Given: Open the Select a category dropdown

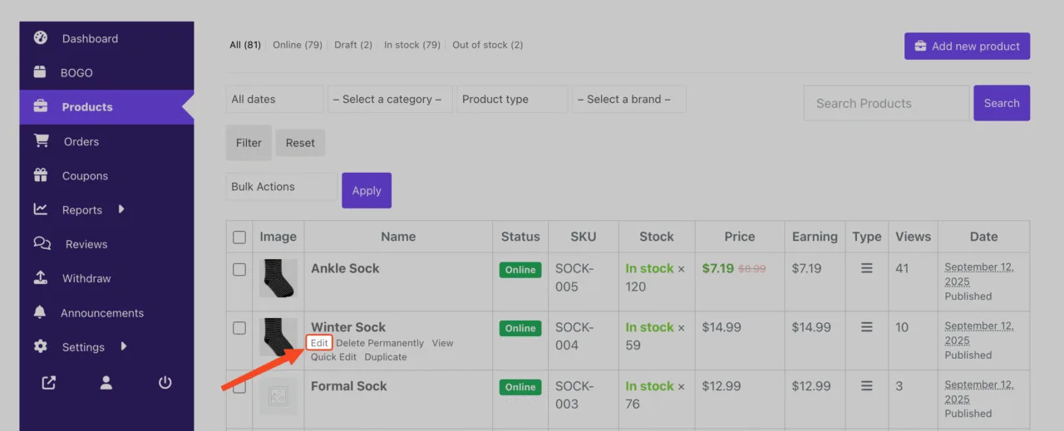Looking at the screenshot, I should coord(390,99).
